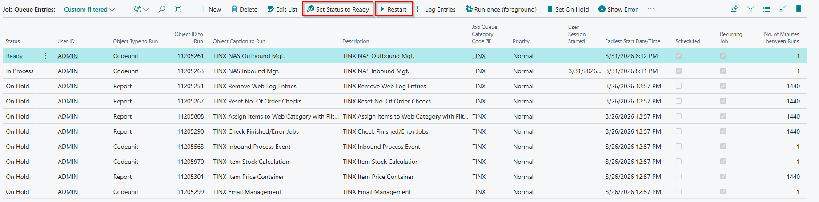
Task: Open the User ID column header
Action: click(66, 41)
